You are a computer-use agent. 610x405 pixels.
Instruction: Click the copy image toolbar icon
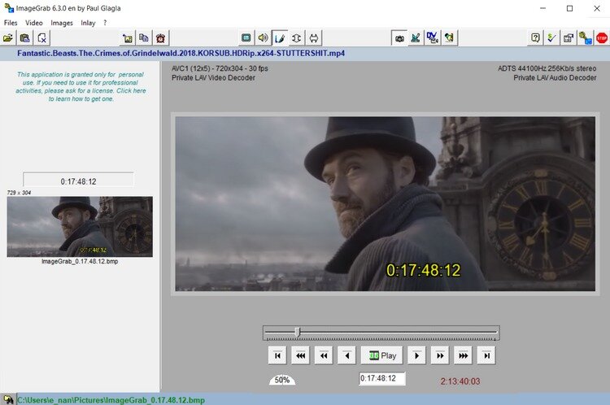(144, 38)
